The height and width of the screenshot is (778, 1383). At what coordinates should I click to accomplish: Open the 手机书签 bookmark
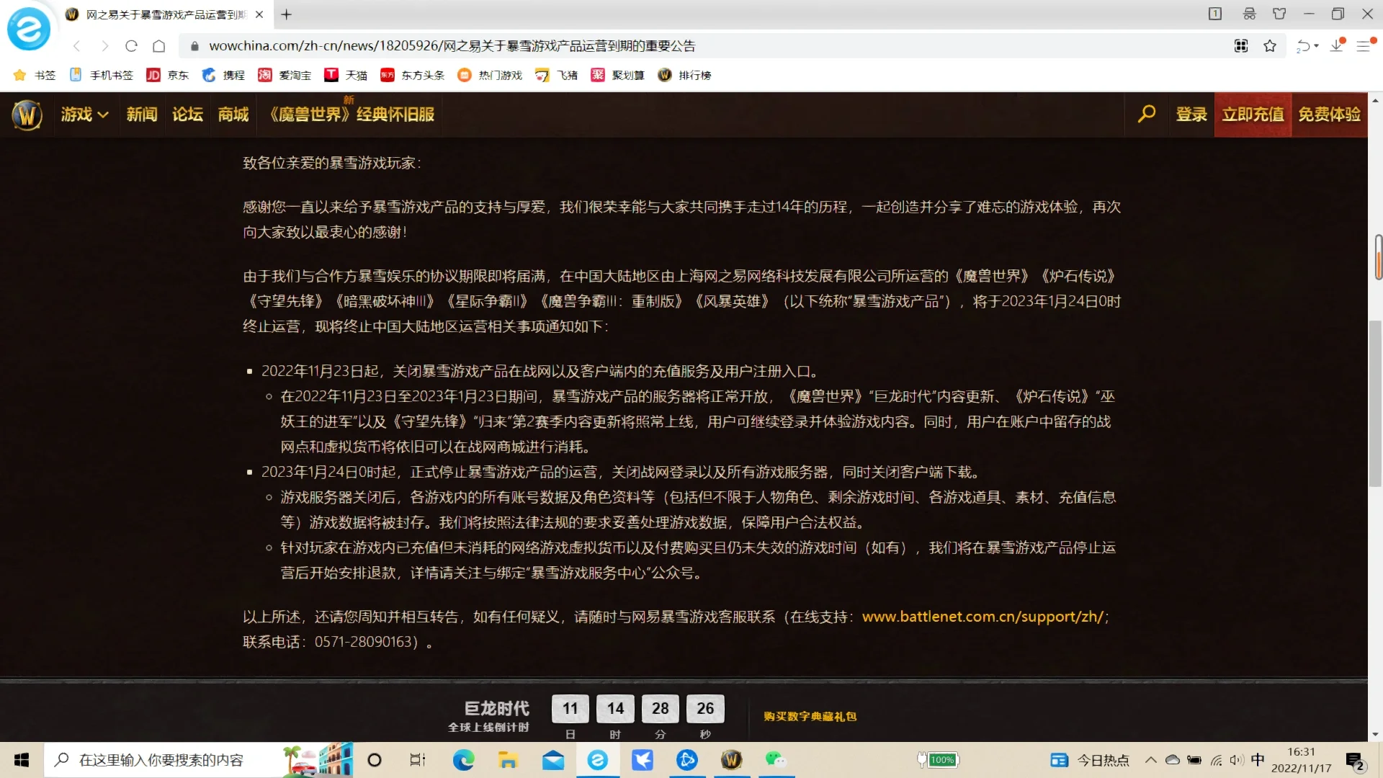tap(102, 75)
